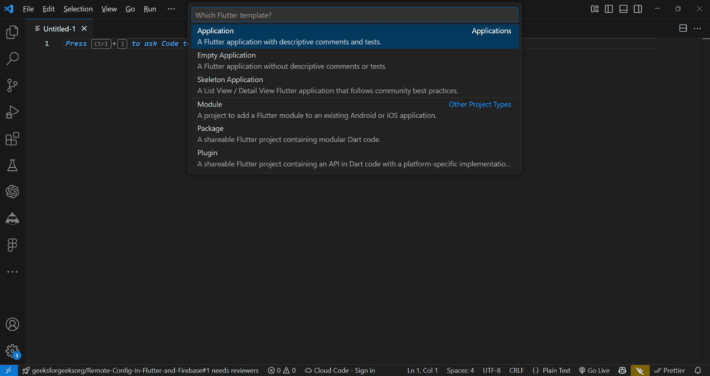The width and height of the screenshot is (710, 376).
Task: Click Go Live in status bar
Action: click(x=594, y=371)
